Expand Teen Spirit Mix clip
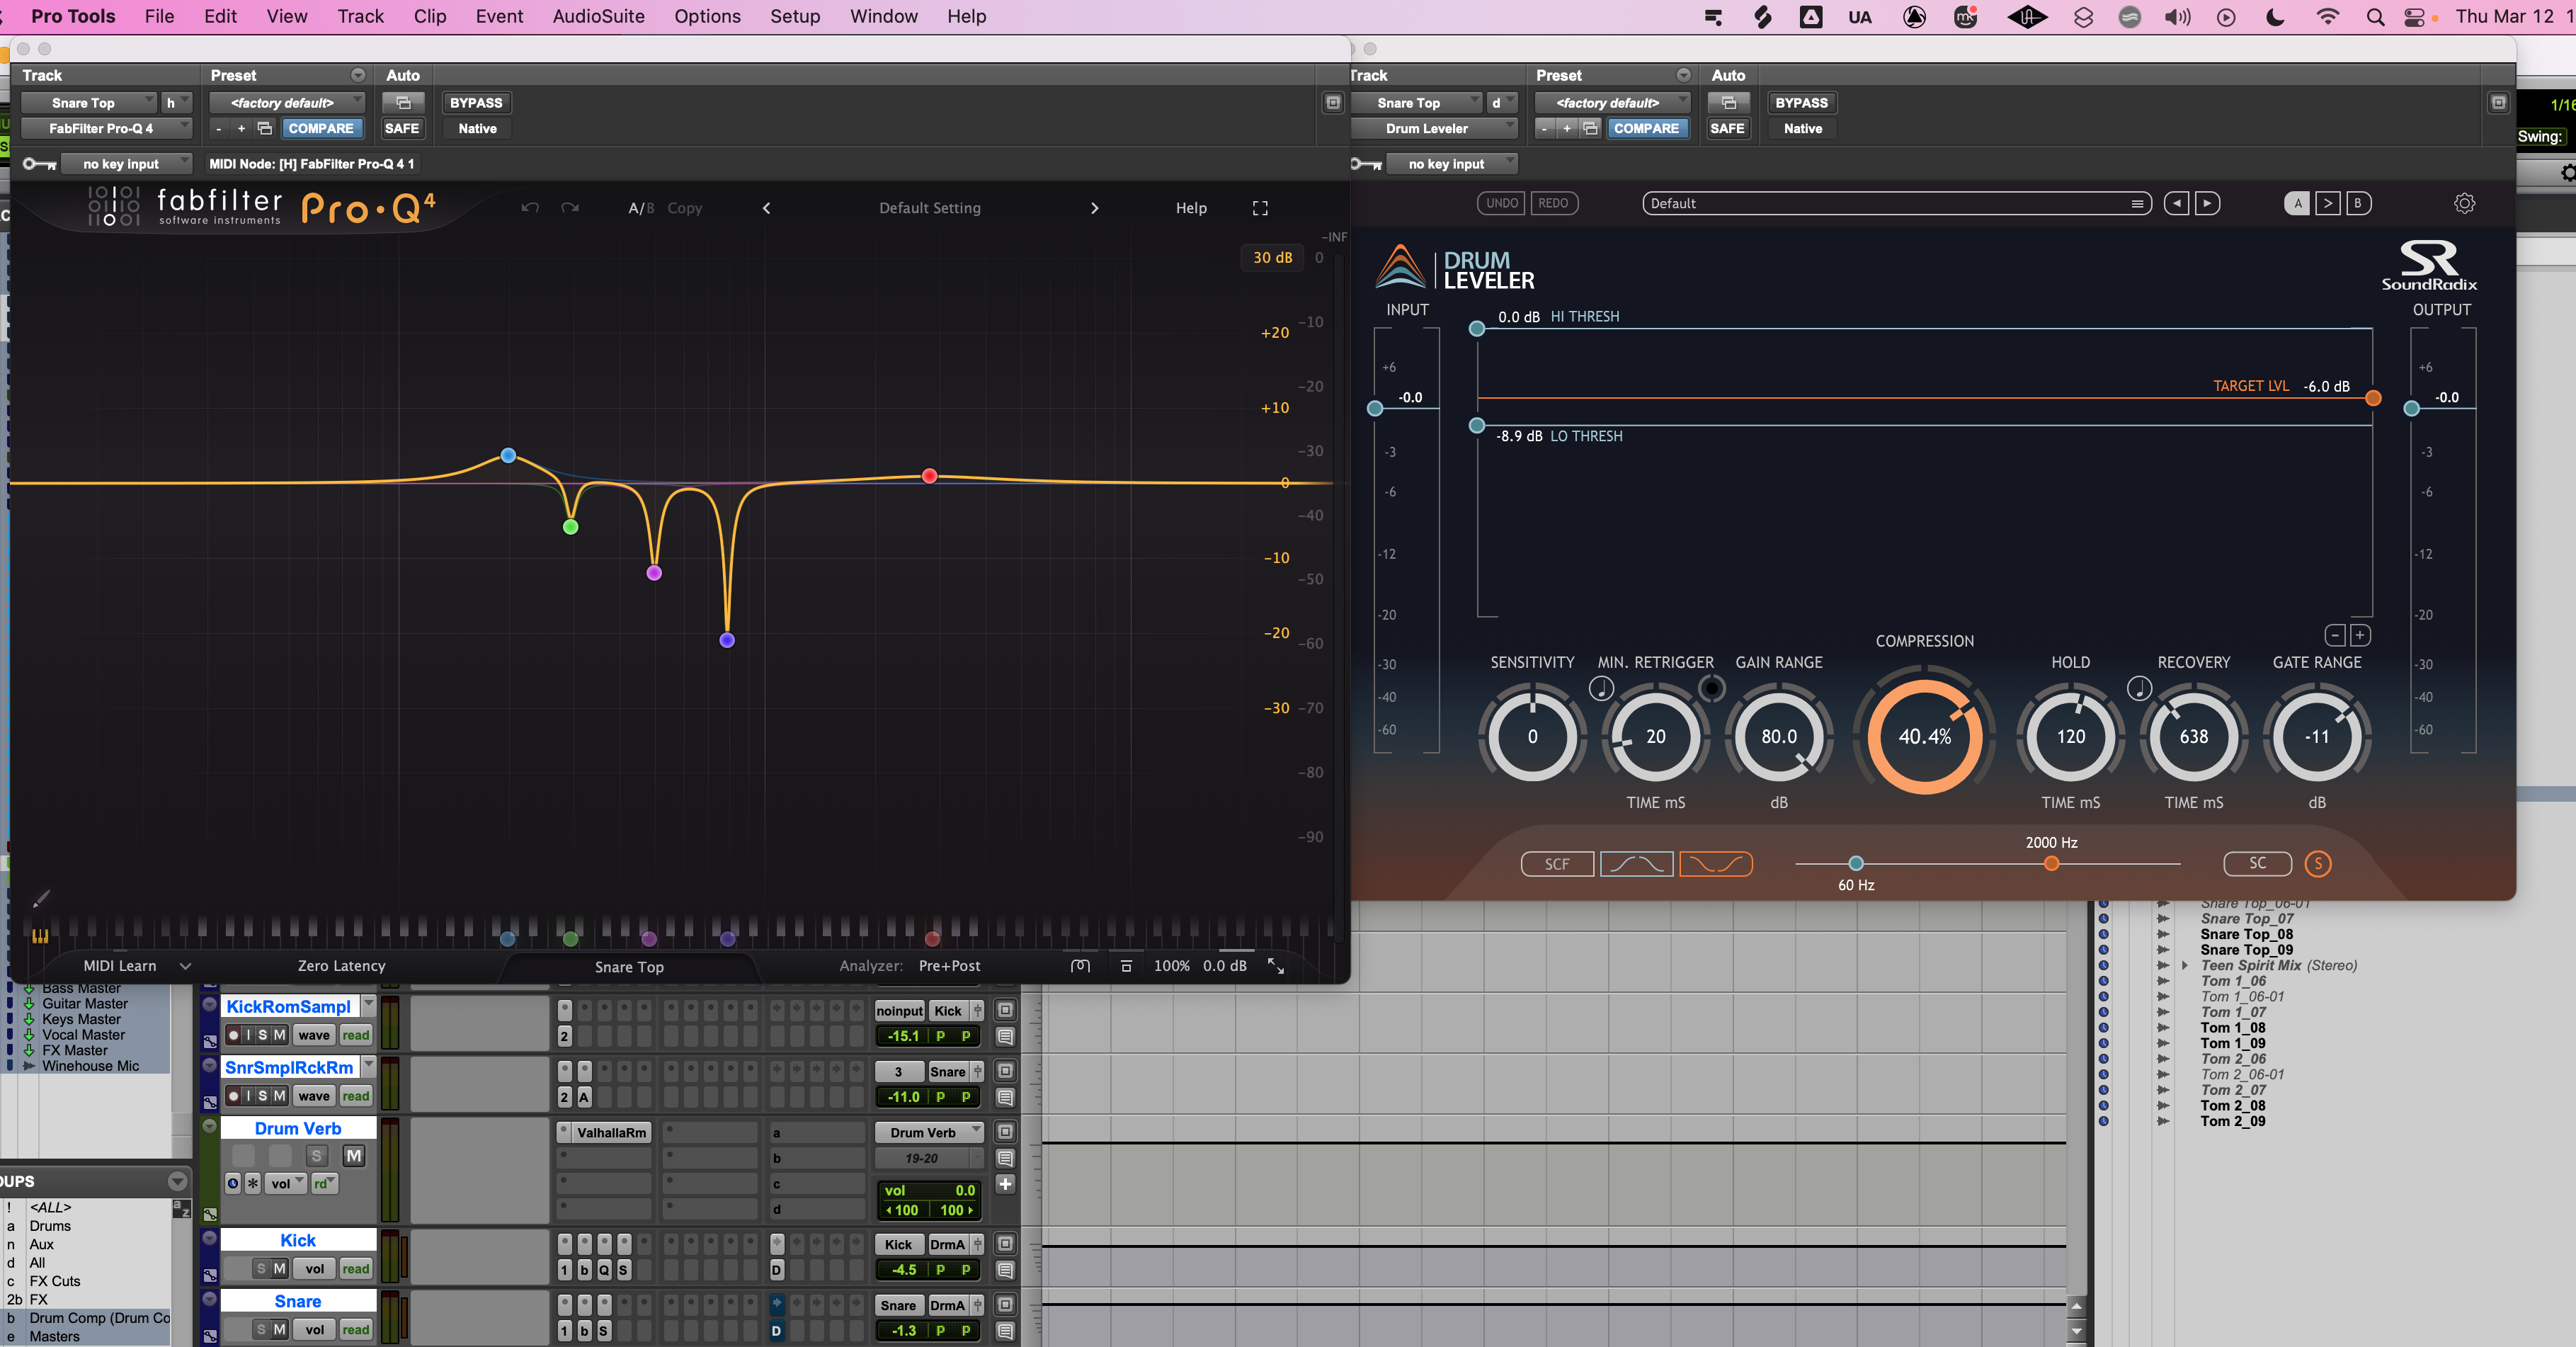 (x=2185, y=965)
